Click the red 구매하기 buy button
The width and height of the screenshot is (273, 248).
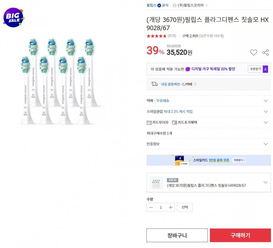(x=240, y=235)
